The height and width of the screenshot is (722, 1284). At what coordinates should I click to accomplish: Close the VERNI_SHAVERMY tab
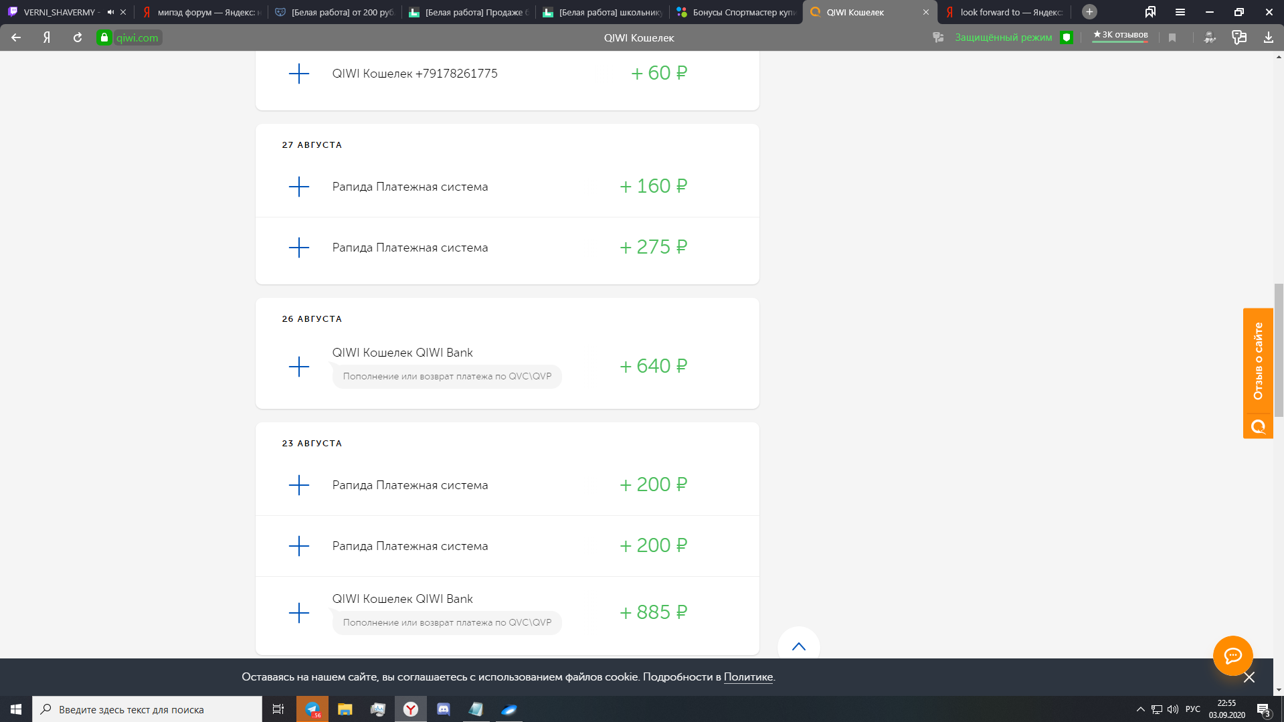[123, 12]
